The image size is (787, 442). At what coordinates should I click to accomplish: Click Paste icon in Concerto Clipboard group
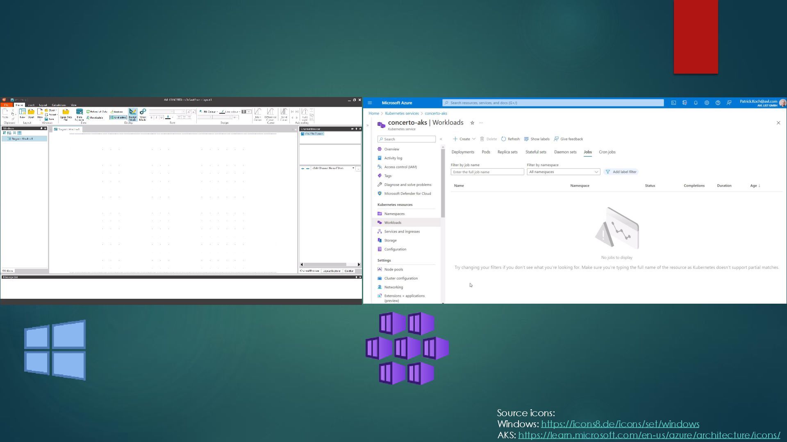click(5, 113)
